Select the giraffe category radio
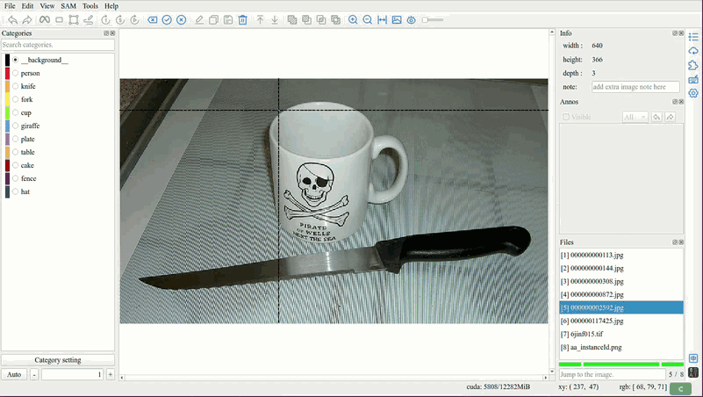Screen dimensions: 703x397 click(x=15, y=126)
